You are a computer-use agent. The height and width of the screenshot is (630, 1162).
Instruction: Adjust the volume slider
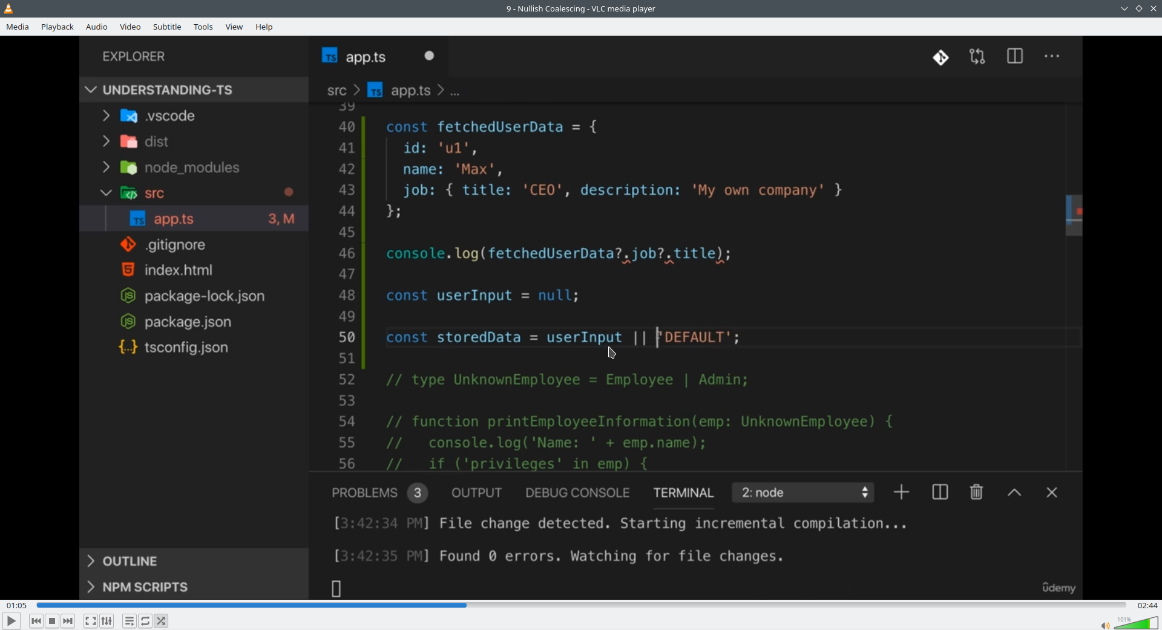click(1136, 623)
